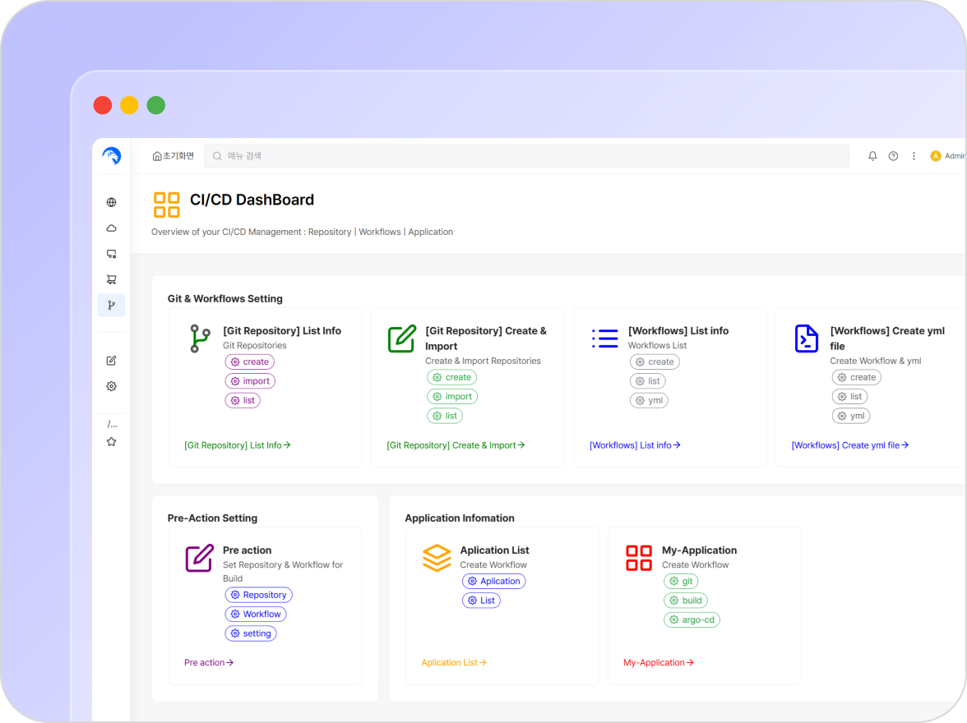Click the help question mark icon
The image size is (967, 723).
point(893,156)
